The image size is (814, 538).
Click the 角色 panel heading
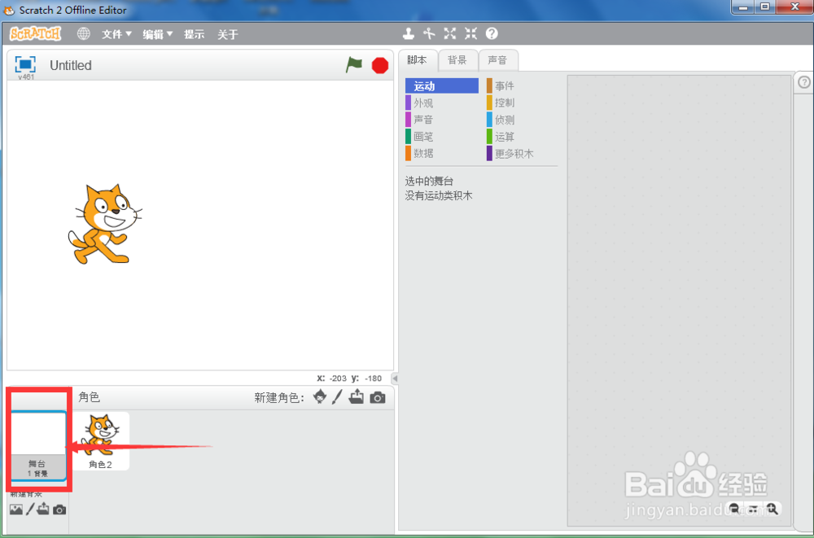tap(90, 397)
